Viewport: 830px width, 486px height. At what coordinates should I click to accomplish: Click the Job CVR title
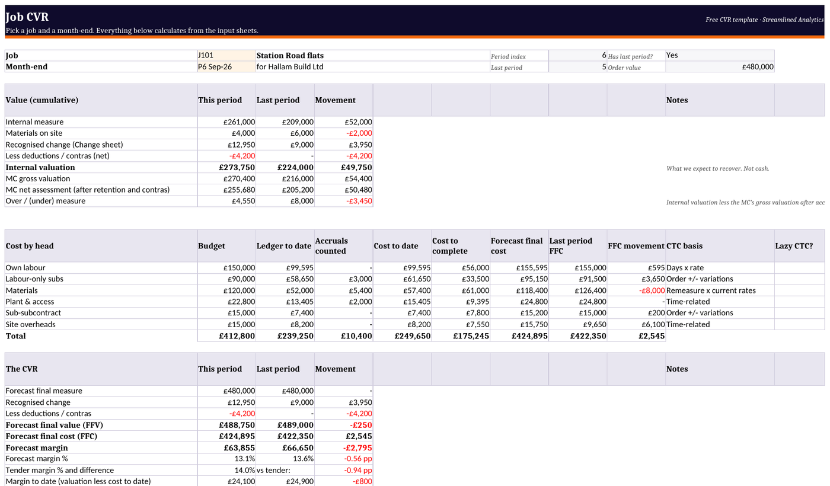coord(27,17)
